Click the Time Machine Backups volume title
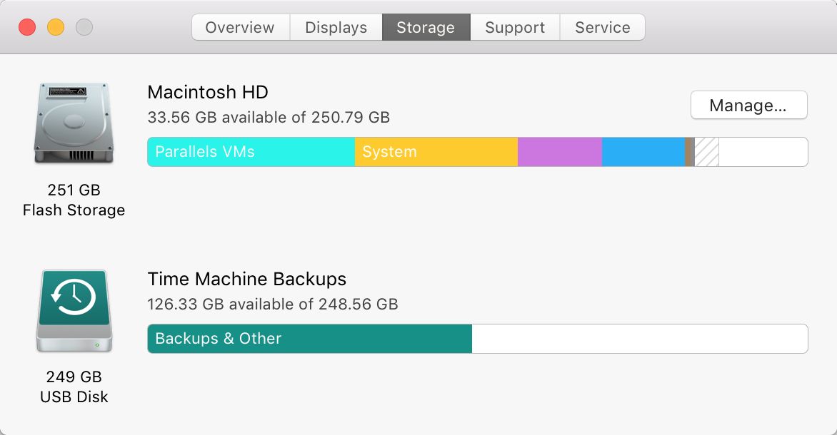Screen dimensions: 837x435 pos(246,279)
